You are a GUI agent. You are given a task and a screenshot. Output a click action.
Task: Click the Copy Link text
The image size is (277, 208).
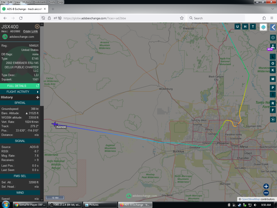(x=30, y=31)
